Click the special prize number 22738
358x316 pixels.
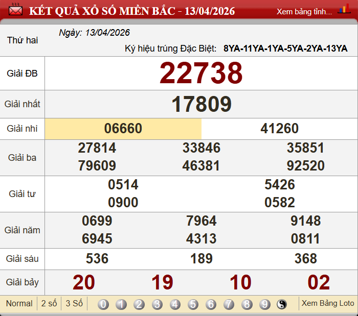(201, 73)
